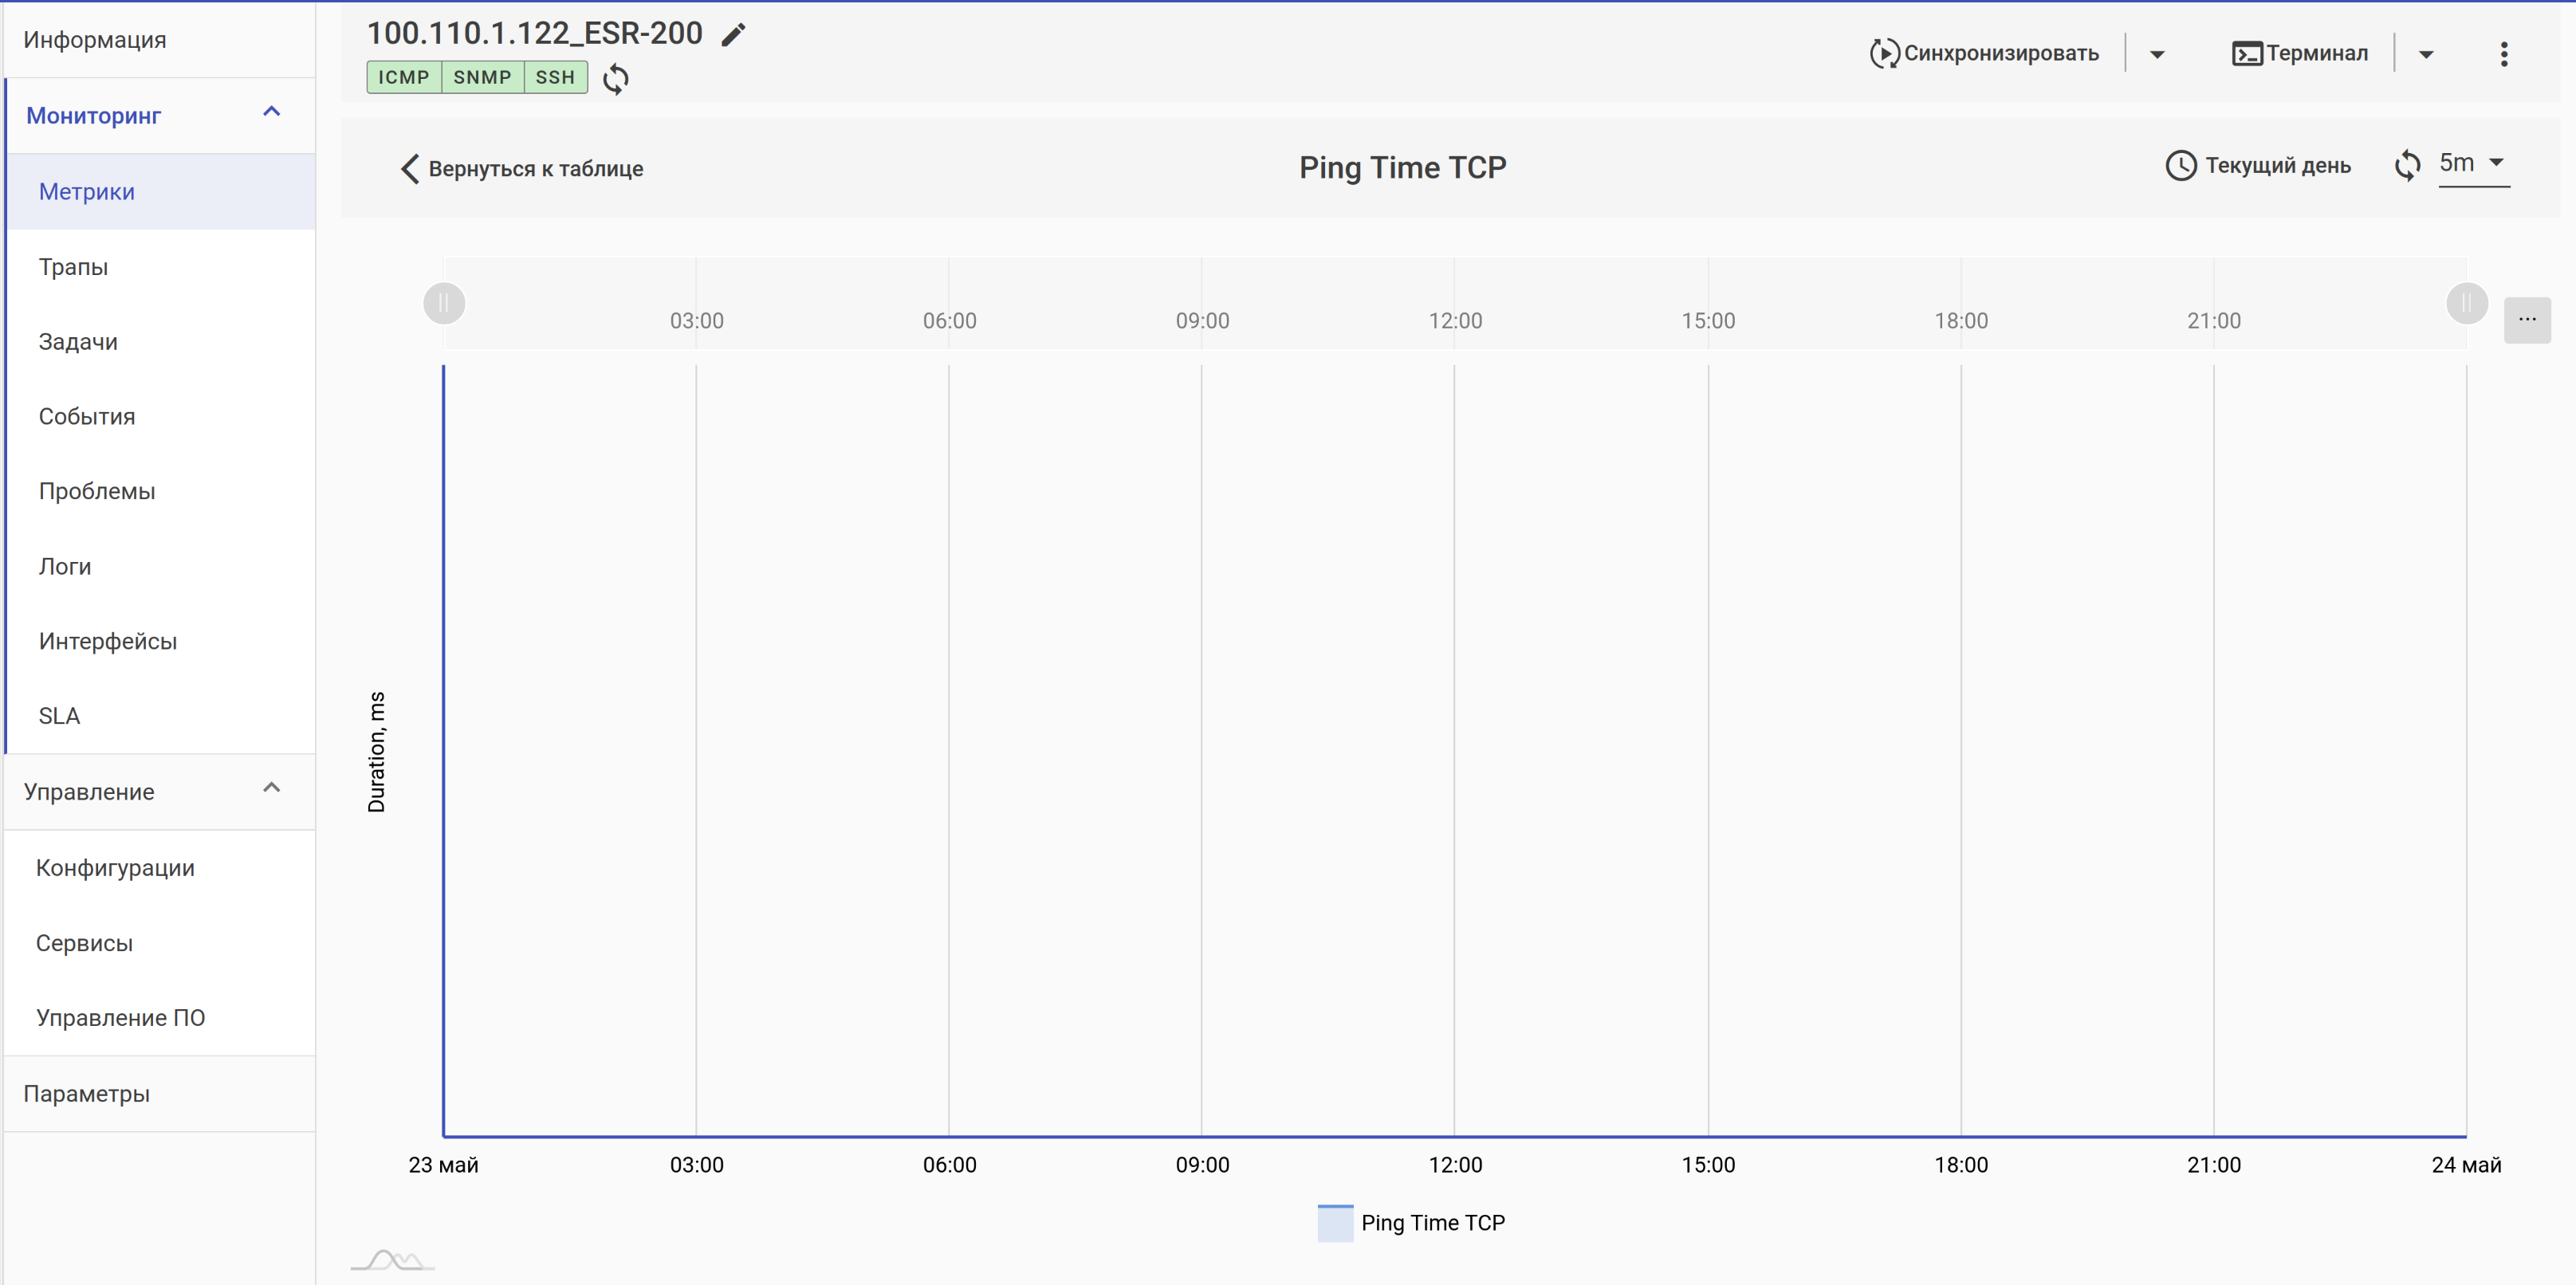Image resolution: width=2576 pixels, height=1285 pixels.
Task: Click the pencil edit device name icon
Action: tap(733, 35)
